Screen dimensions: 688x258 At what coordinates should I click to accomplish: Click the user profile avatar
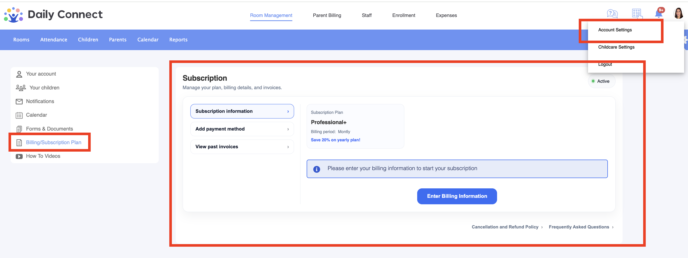(678, 13)
